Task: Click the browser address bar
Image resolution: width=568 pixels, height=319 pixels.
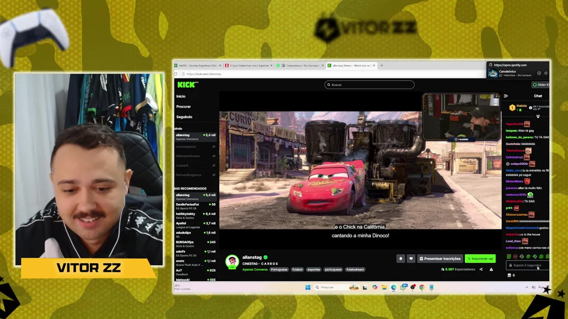Action: (x=333, y=74)
